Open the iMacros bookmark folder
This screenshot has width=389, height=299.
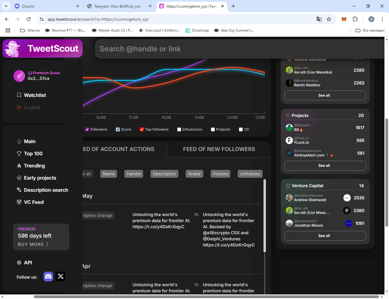tap(30, 30)
